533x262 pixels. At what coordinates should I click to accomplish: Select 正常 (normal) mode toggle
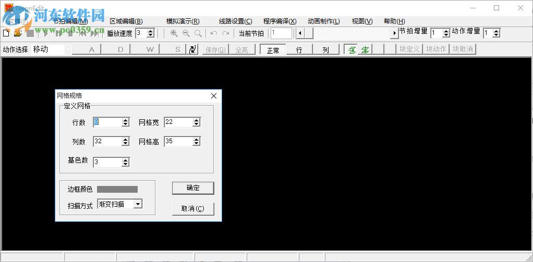pos(273,50)
